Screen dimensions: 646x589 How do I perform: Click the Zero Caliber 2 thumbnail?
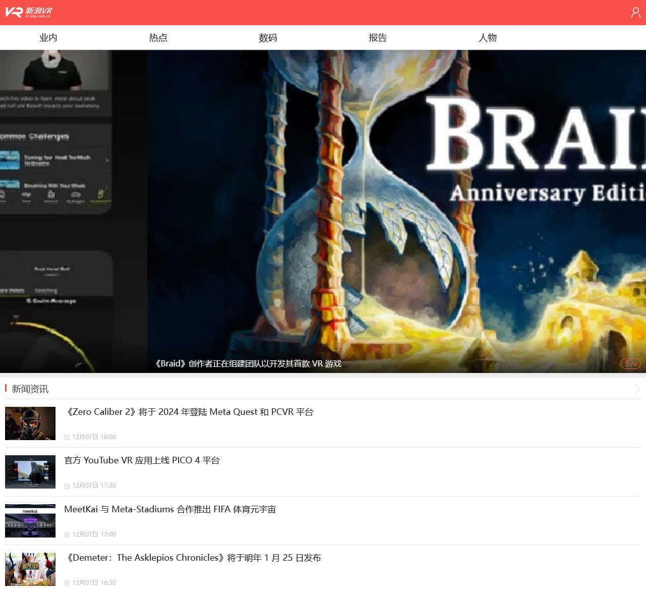pos(30,423)
